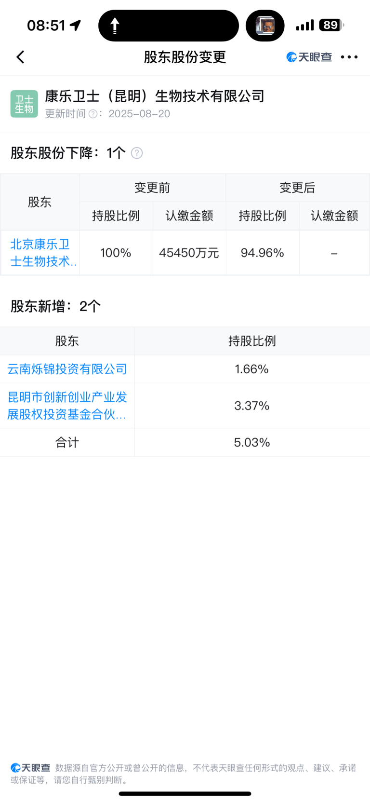Tap the home indicator bar at bottom
This screenshot has width=370, height=803.
click(x=185, y=793)
